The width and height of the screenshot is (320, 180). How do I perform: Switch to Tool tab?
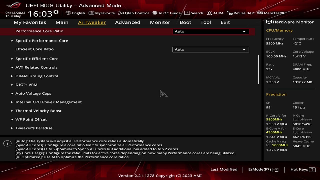tap(206, 22)
